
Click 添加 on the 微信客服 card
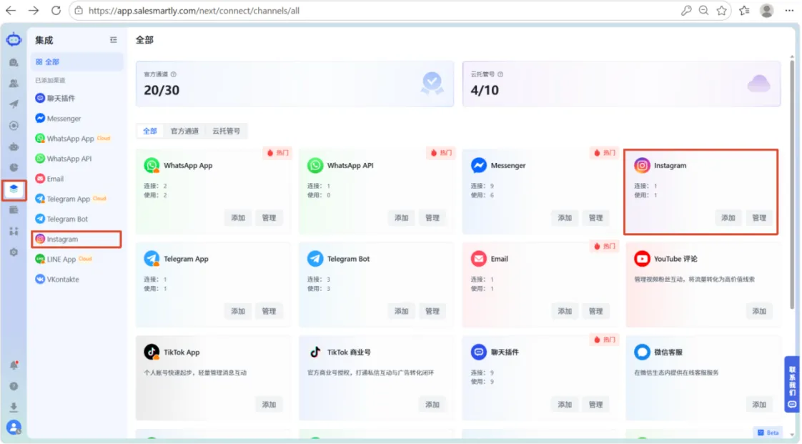coord(759,405)
